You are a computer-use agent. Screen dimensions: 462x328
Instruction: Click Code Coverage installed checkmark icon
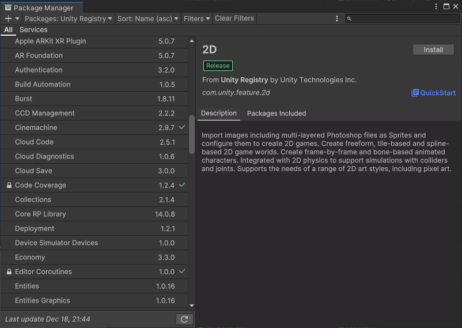click(182, 184)
